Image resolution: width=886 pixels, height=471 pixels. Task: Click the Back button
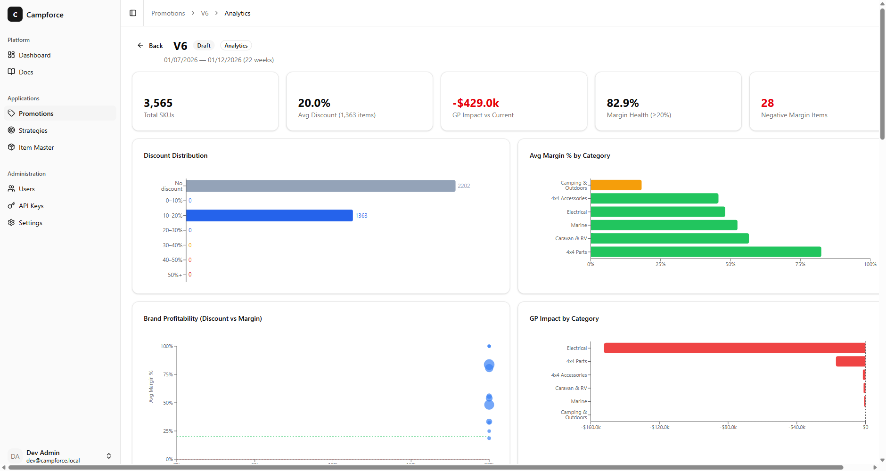tap(150, 46)
